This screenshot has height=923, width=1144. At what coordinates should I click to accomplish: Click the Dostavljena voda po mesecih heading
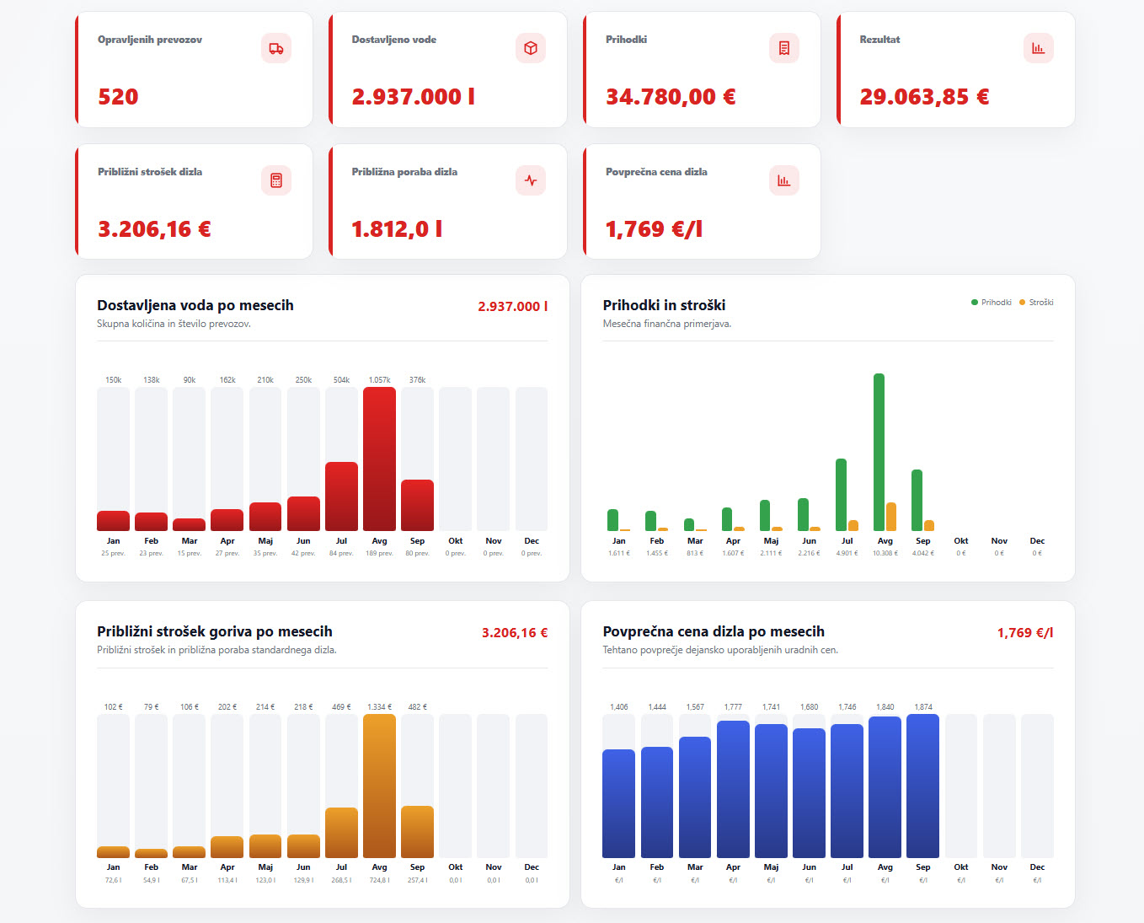pyautogui.click(x=195, y=305)
